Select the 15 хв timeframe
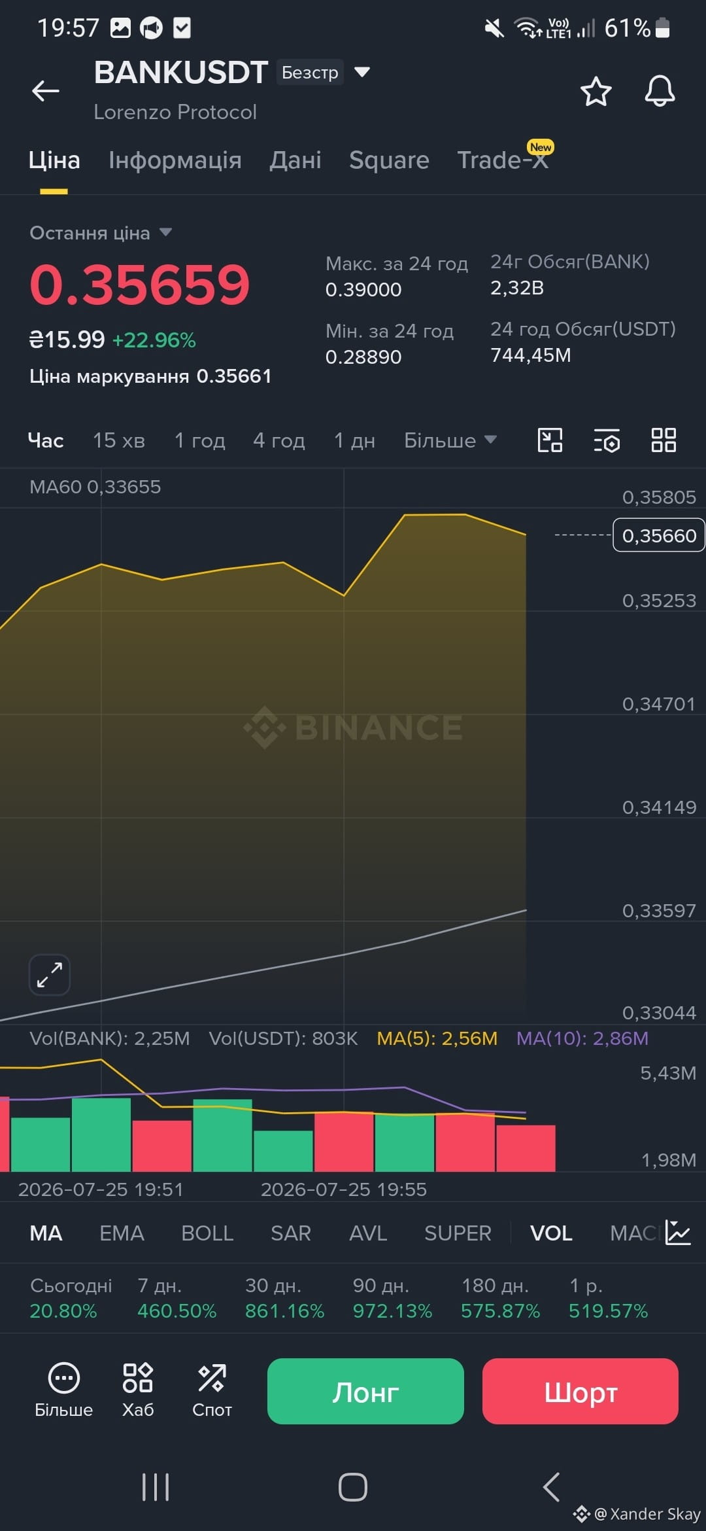The image size is (706, 1531). pyautogui.click(x=118, y=440)
